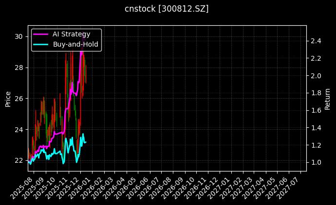Image resolution: width=336 pixels, height=205 pixels.
Task: Click the price tick label '24'
Action: point(19,130)
